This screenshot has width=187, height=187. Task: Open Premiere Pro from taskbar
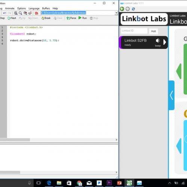coord(109,183)
